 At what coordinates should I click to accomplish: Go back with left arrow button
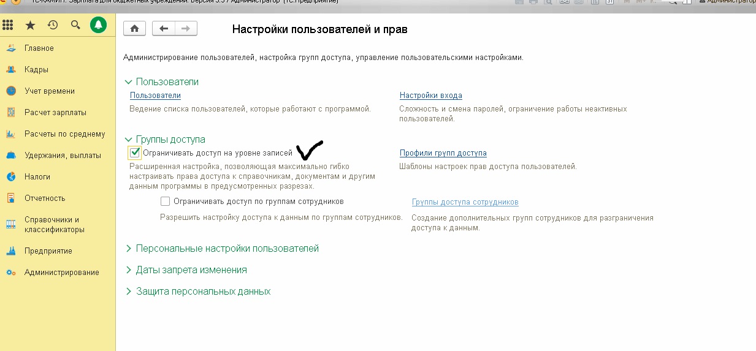pos(163,29)
